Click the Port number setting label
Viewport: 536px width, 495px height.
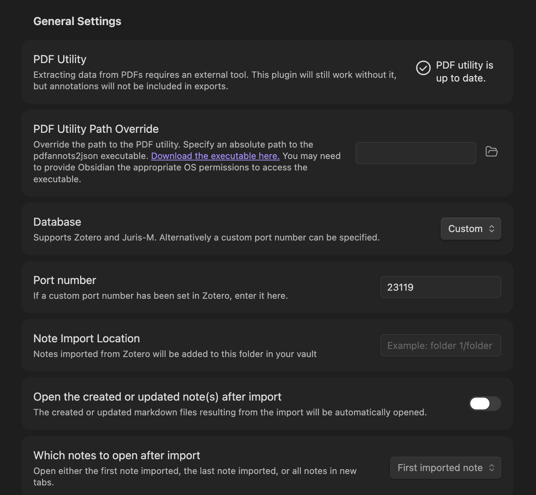point(65,280)
